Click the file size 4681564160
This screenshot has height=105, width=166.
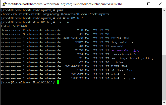coord(73,38)
